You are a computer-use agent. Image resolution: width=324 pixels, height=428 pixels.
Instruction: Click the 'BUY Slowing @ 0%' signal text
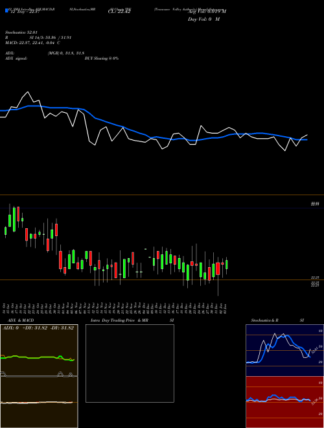pyautogui.click(x=102, y=58)
